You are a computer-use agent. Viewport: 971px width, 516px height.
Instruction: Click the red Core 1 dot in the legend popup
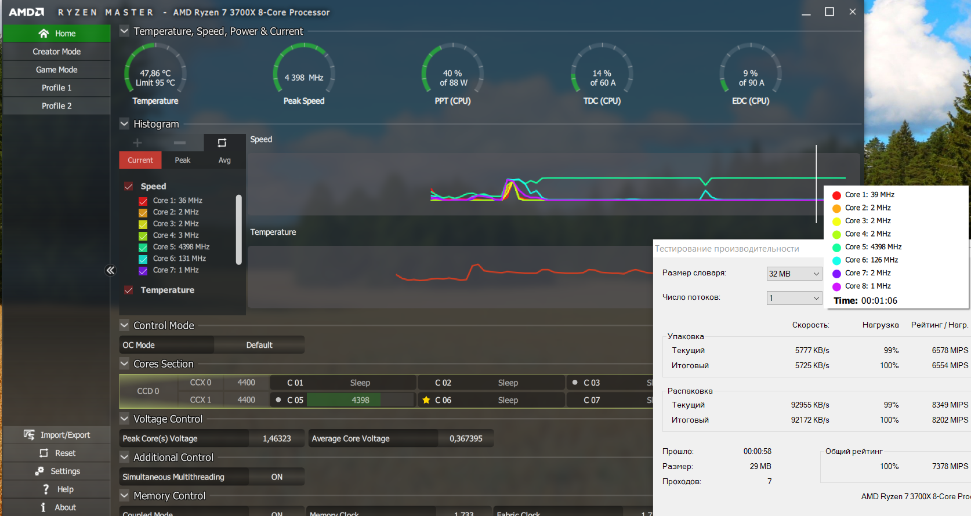(836, 195)
